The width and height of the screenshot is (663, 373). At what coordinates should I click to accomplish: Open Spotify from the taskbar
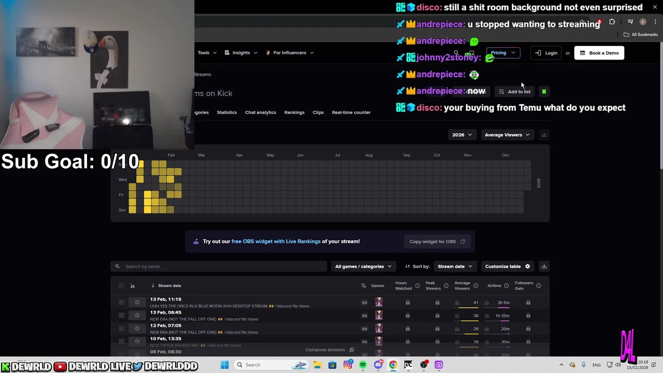click(x=363, y=365)
